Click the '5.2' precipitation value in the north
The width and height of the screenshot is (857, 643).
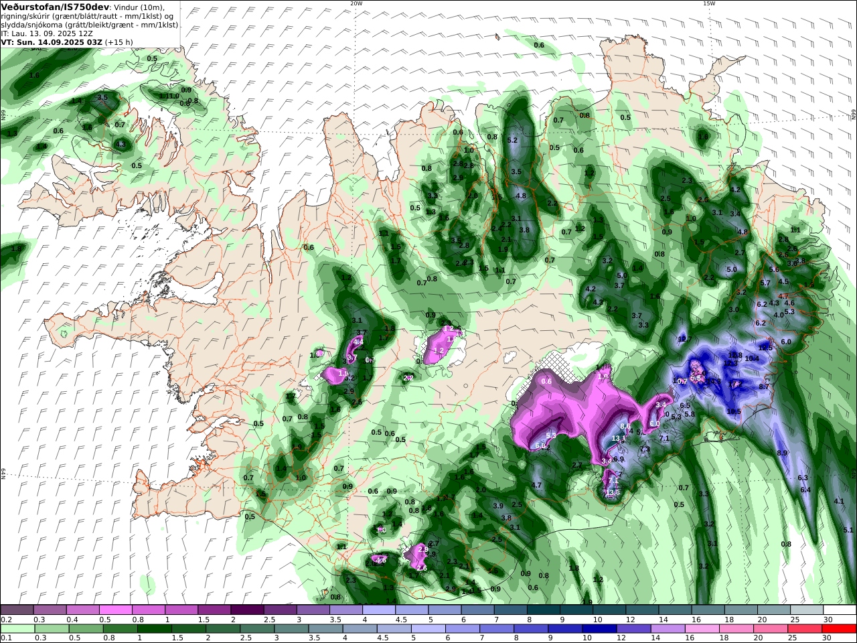coord(513,140)
